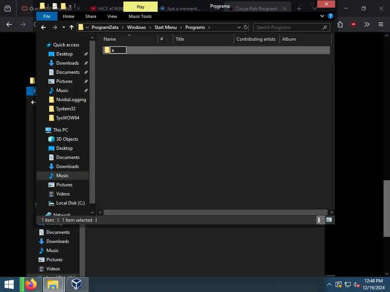Screen dimensions: 390x292
Task: Open the Windows Start menu
Action: point(9,284)
